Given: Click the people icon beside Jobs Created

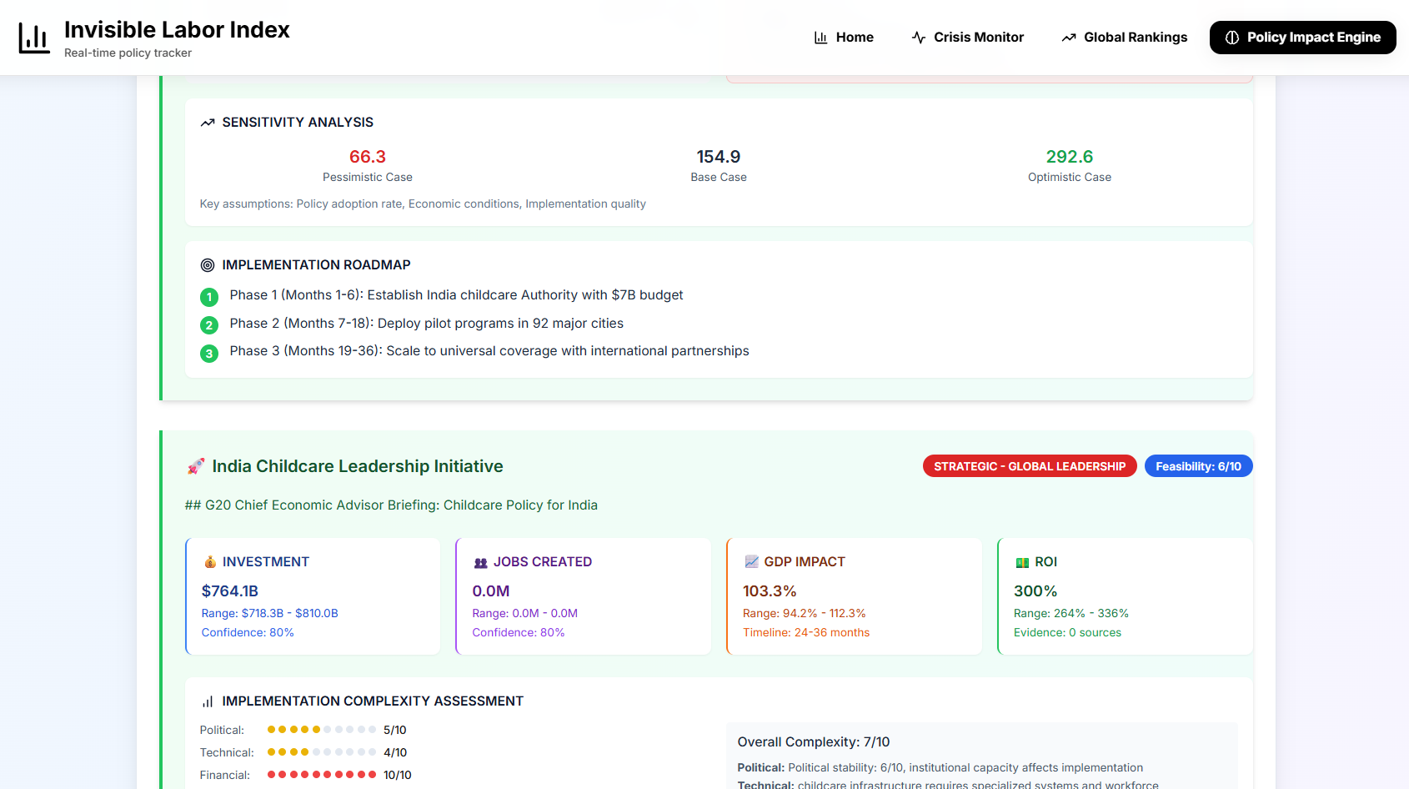Looking at the screenshot, I should pyautogui.click(x=481, y=562).
